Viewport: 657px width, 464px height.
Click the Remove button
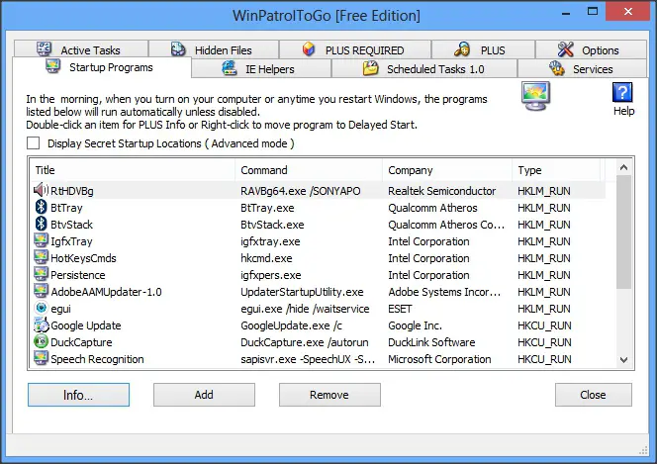pyautogui.click(x=329, y=395)
